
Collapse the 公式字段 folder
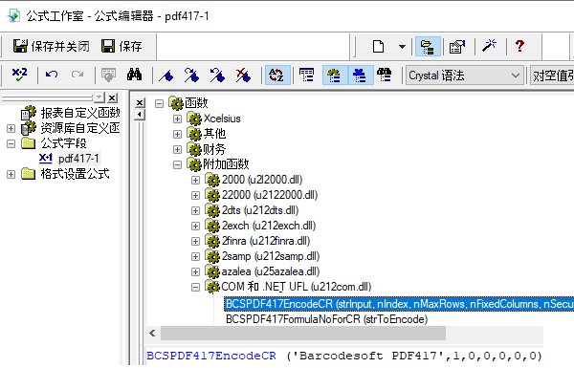click(11, 143)
